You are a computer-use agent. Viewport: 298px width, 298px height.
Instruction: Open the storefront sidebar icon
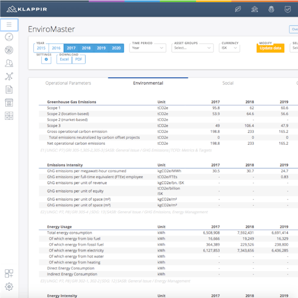(9, 103)
